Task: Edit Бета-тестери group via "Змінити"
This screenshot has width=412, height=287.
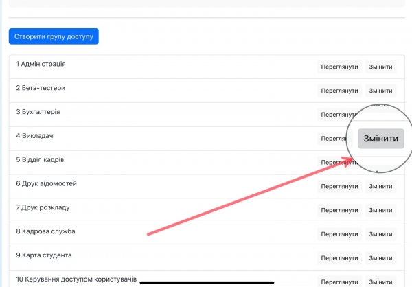Action: [x=380, y=91]
